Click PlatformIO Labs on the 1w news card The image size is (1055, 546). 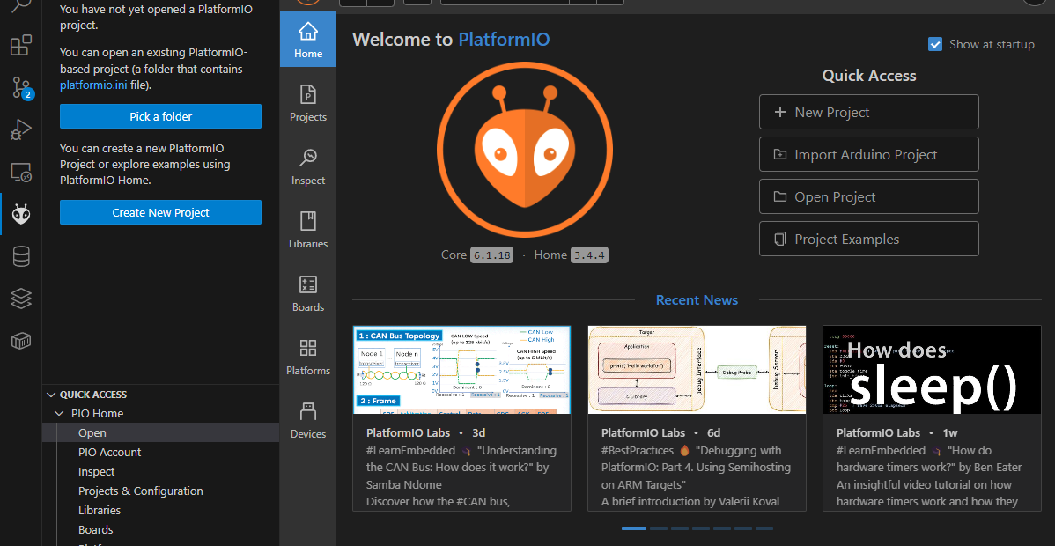click(x=878, y=433)
